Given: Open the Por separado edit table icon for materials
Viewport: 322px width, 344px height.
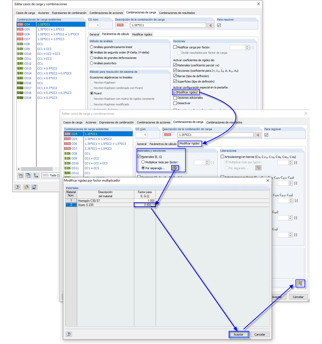Looking at the screenshot, I should [175, 168].
